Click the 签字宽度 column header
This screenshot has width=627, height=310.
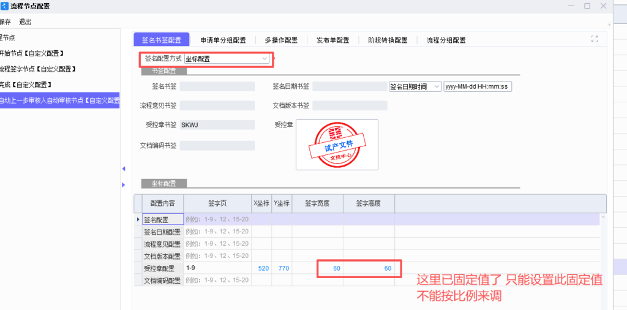pos(318,203)
